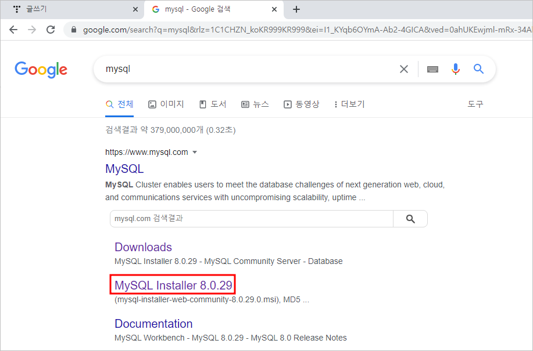Click the browser forward arrow

click(x=32, y=30)
